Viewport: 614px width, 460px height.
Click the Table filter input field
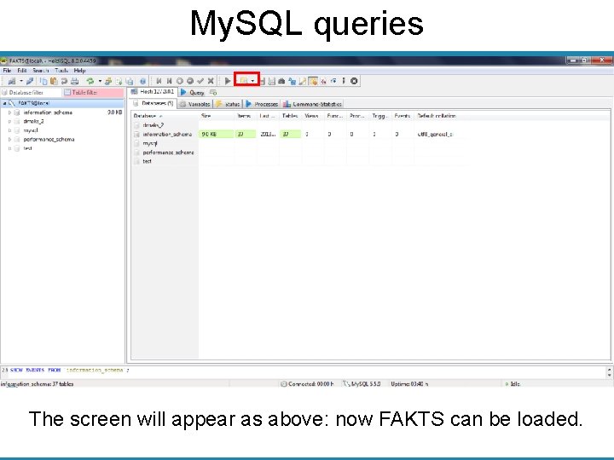pyautogui.click(x=93, y=93)
